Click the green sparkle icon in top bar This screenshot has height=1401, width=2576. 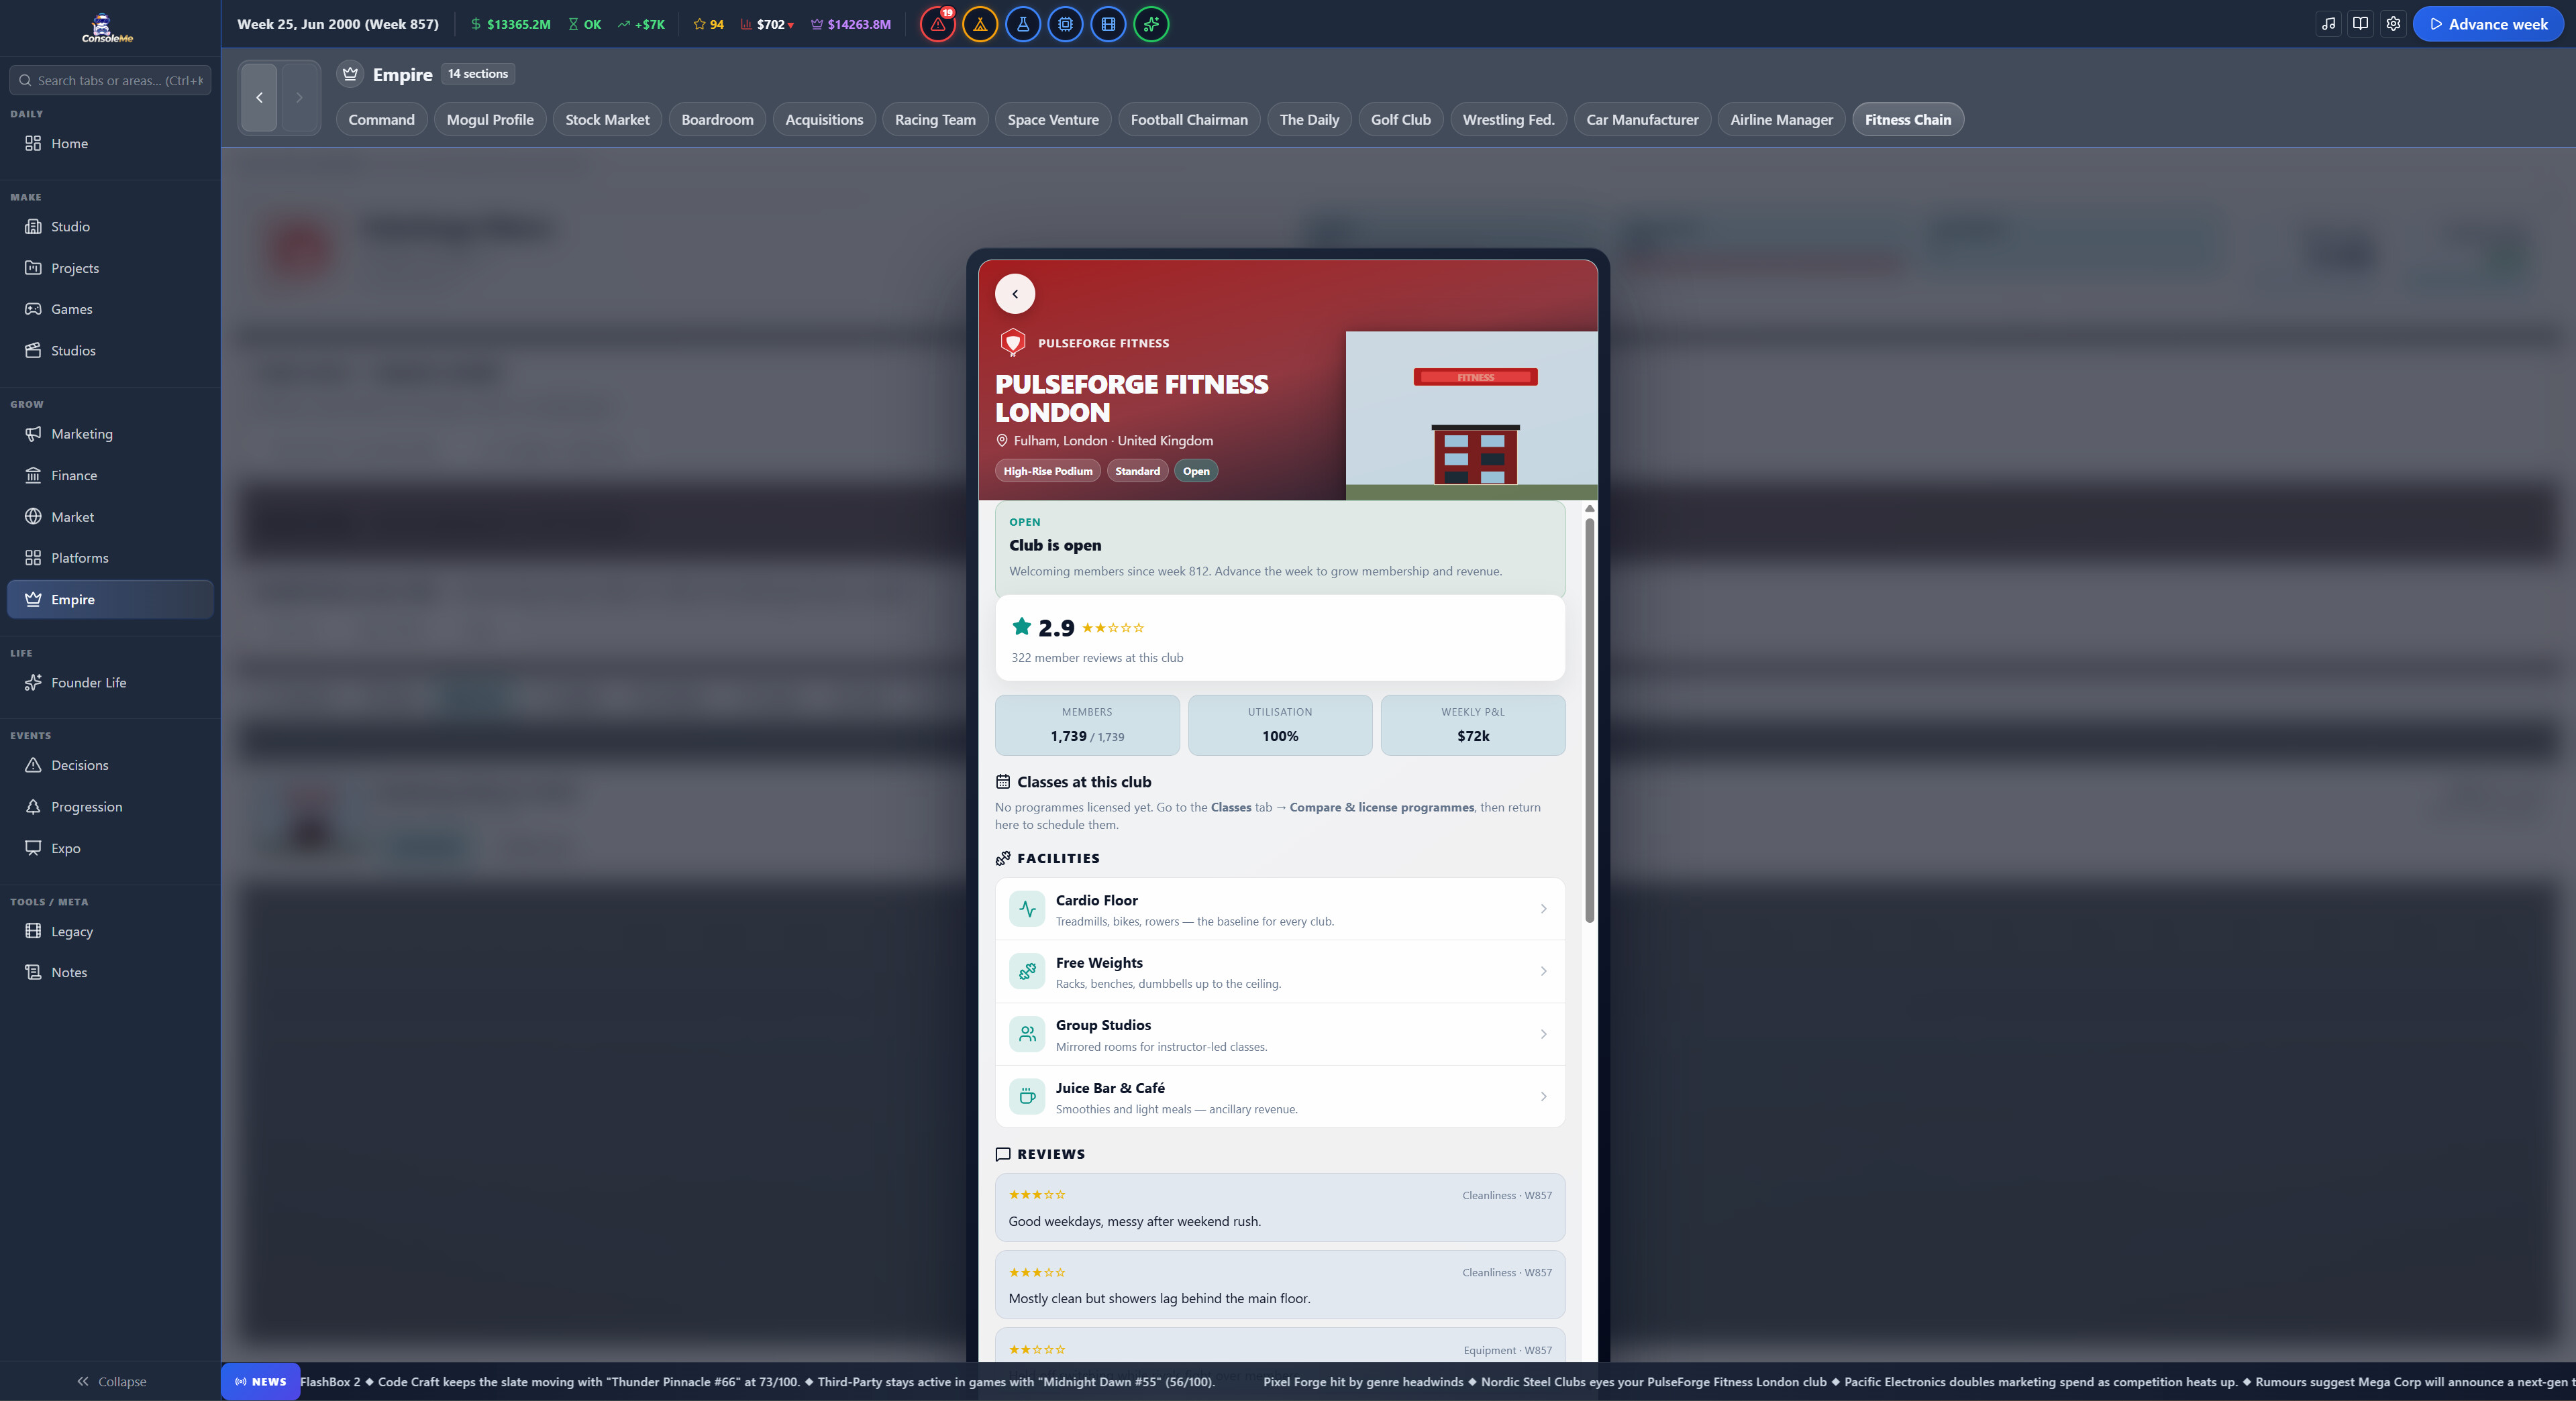(x=1151, y=24)
